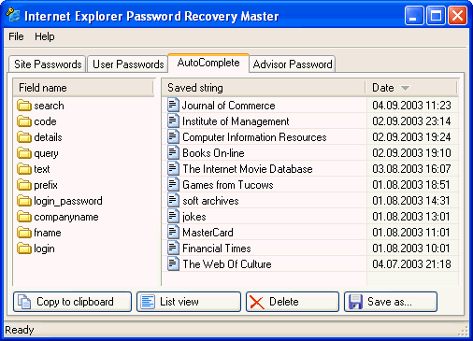Image resolution: width=473 pixels, height=341 pixels.
Task: Click the Saved string column header
Action: click(264, 88)
